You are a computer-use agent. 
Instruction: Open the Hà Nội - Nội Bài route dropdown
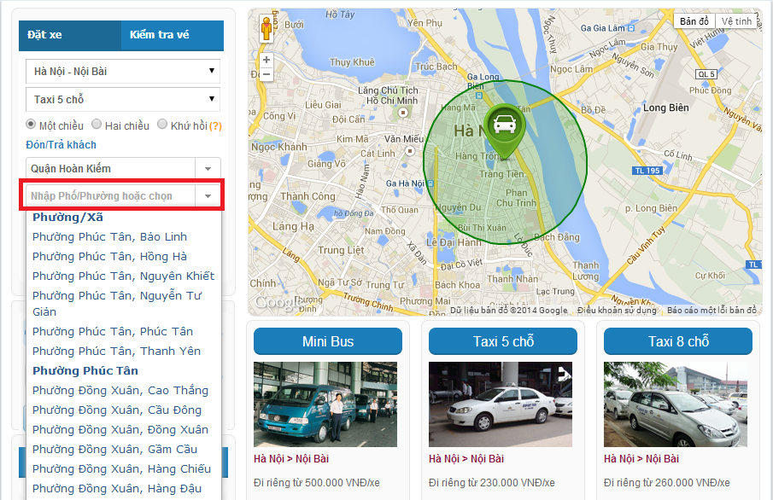click(x=123, y=72)
